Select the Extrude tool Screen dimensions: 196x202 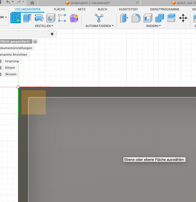tap(27, 18)
